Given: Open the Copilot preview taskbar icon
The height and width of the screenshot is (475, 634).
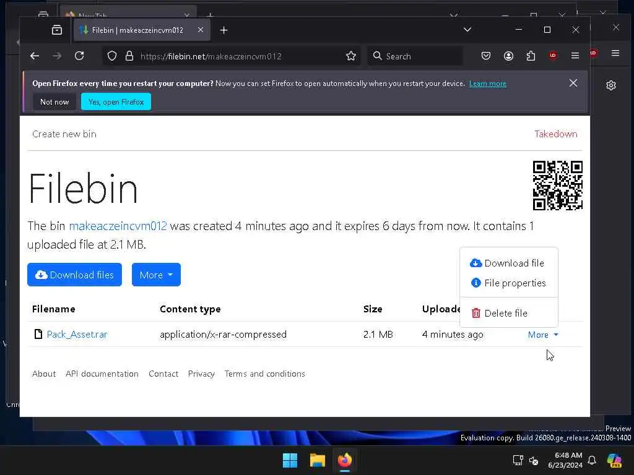Looking at the screenshot, I should coord(614,460).
